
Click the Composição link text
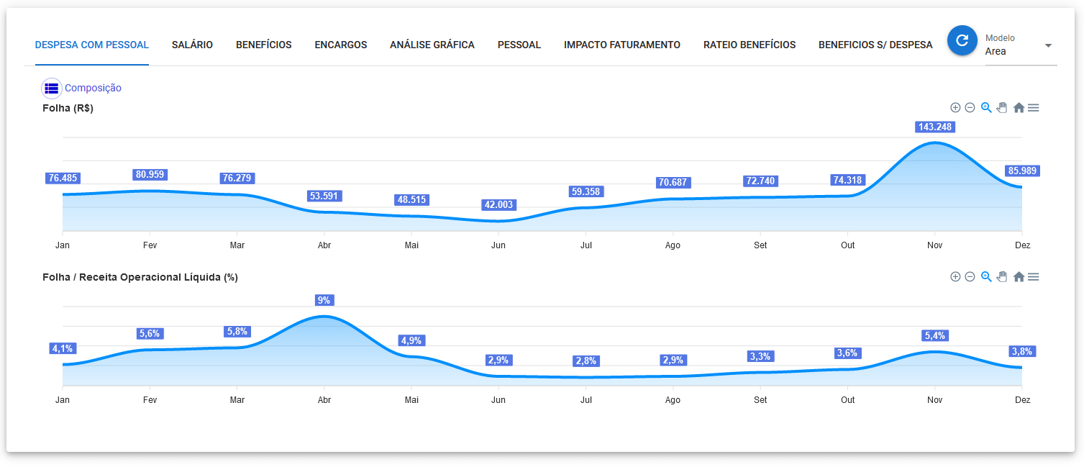pyautogui.click(x=93, y=89)
